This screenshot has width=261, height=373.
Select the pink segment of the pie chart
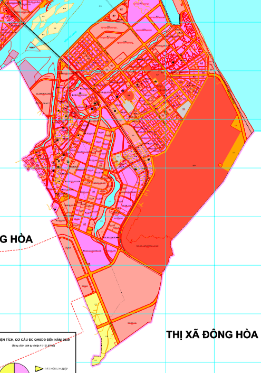point(22,368)
